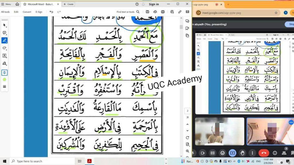The image size is (294, 165).
Task: Raise hand in Google Meet
Action: pos(242,153)
